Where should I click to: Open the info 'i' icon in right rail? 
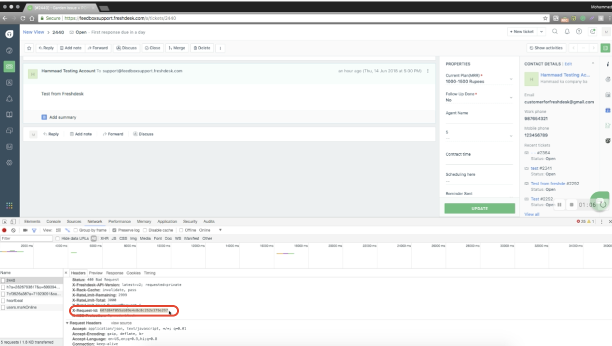[607, 64]
